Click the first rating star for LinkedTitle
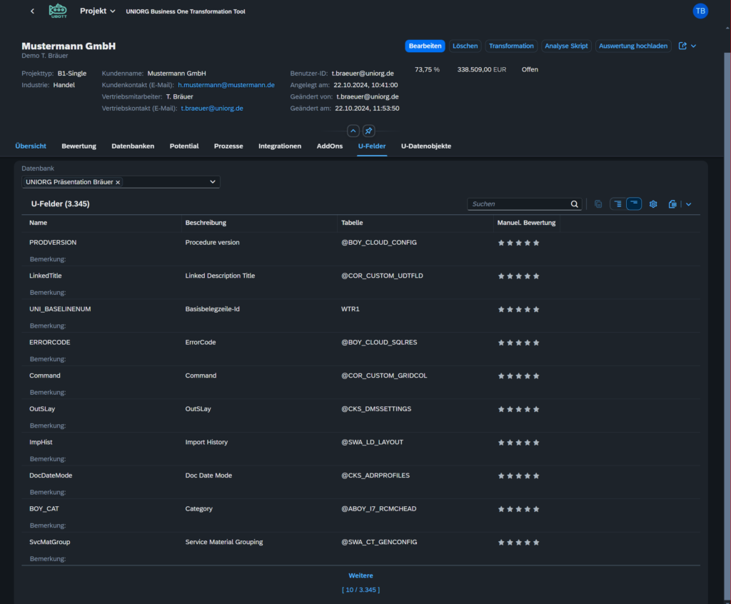The height and width of the screenshot is (604, 731). (x=501, y=276)
